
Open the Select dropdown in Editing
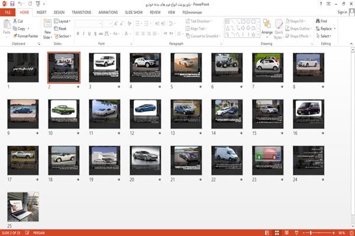pos(324,36)
